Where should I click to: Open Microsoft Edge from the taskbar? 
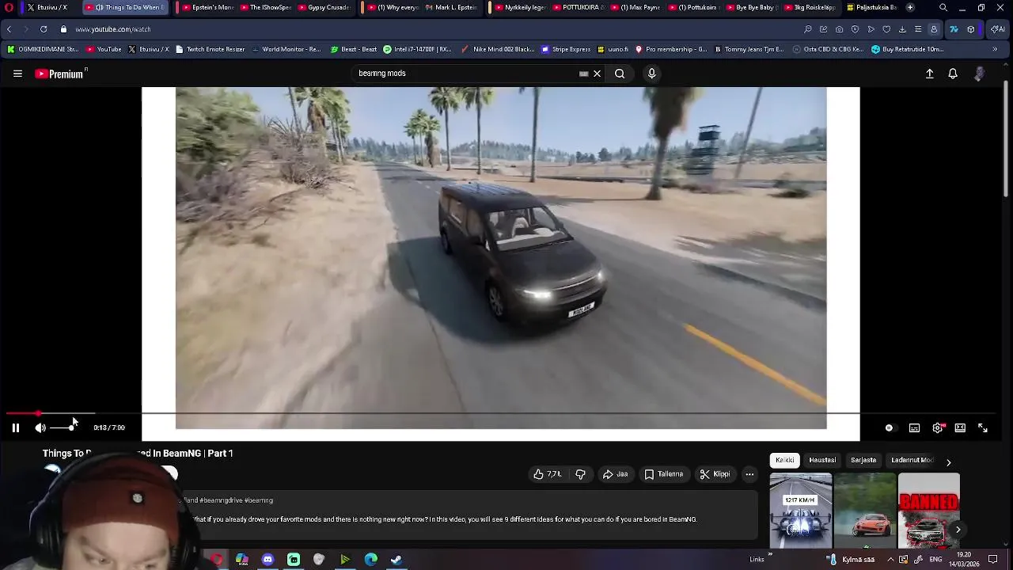coord(370,560)
